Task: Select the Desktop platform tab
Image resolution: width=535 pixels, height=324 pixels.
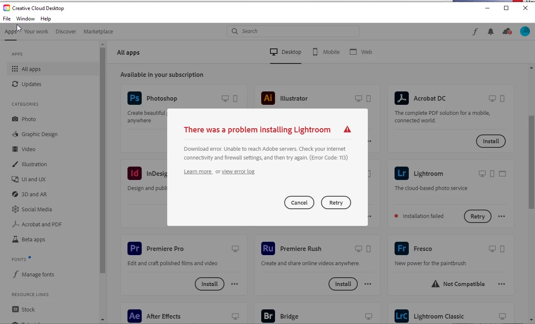Action: 285,52
